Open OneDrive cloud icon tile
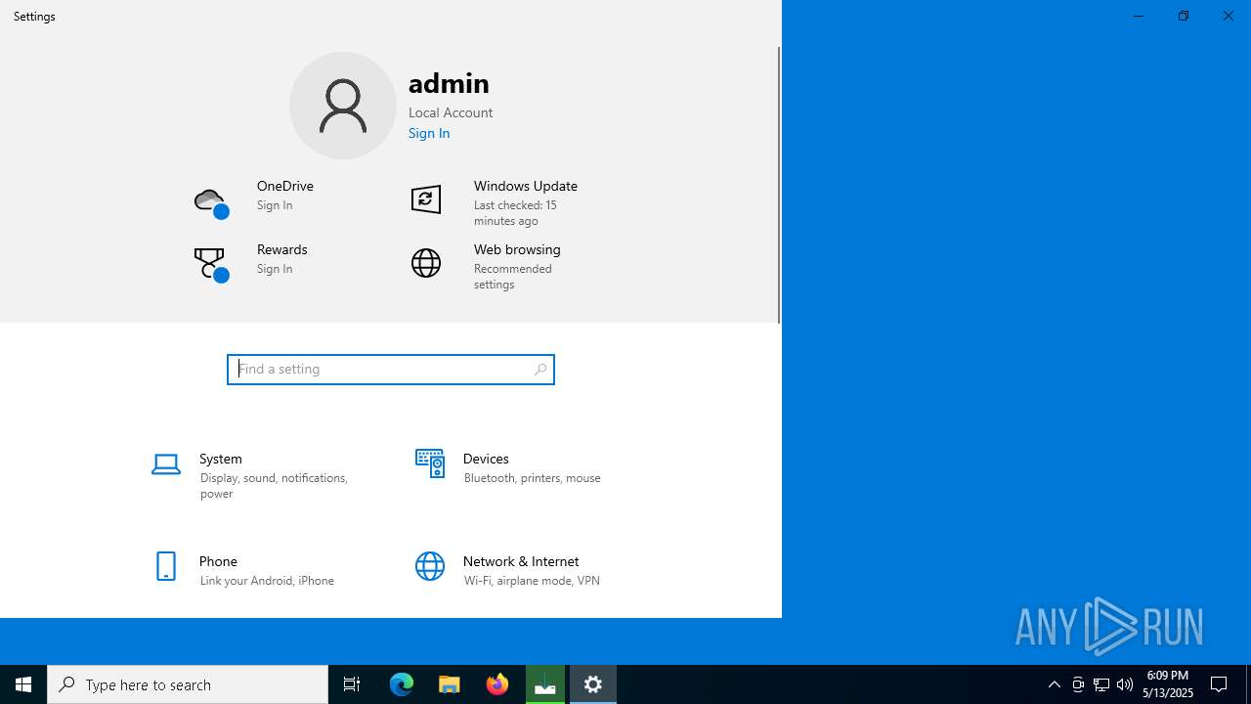The height and width of the screenshot is (704, 1251). [211, 203]
